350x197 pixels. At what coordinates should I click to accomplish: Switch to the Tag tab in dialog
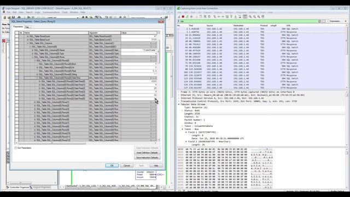click(27, 27)
